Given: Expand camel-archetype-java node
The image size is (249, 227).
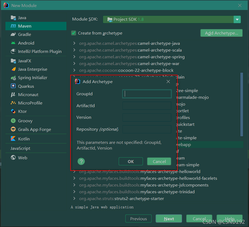Looking at the screenshot, I should (74, 43).
